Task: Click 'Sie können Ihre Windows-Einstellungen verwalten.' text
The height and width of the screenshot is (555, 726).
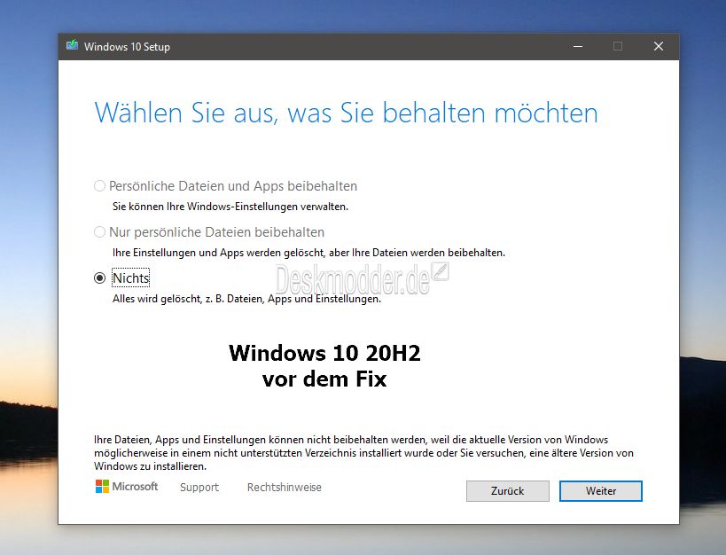Action: 230,207
